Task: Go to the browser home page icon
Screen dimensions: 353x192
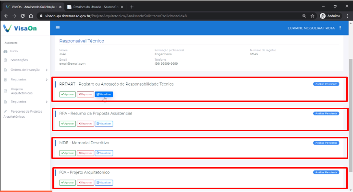Action: 31,16
